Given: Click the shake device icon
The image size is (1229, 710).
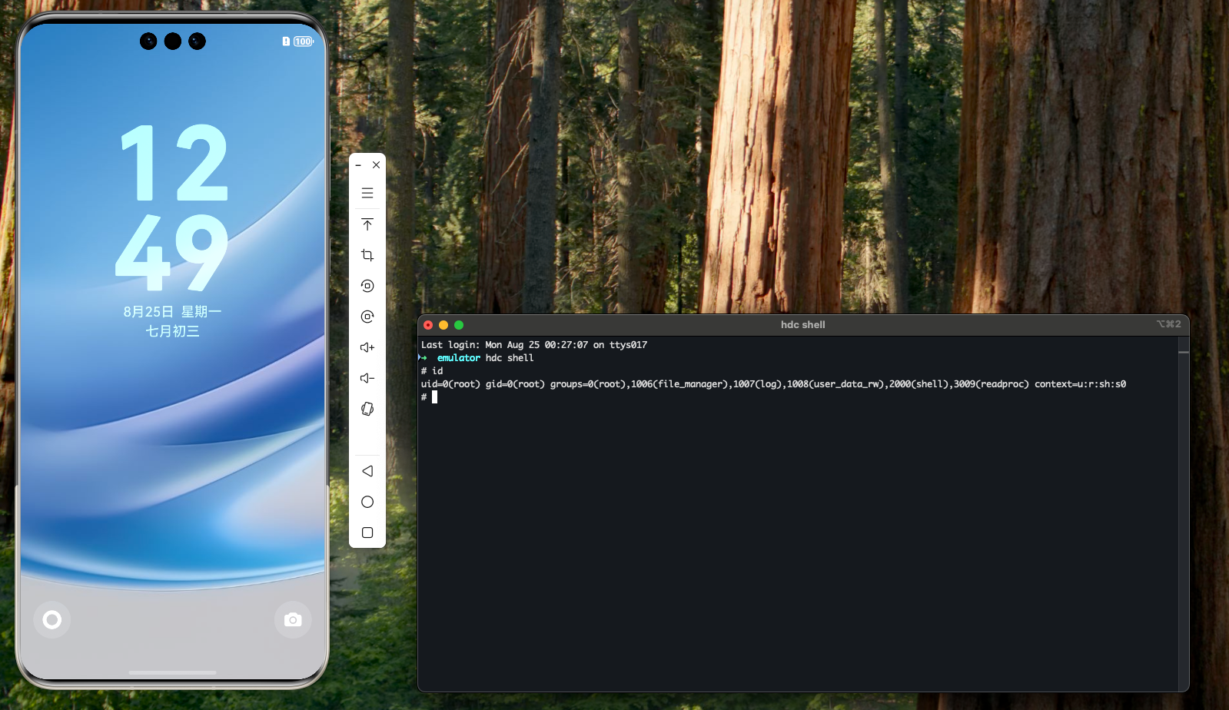Looking at the screenshot, I should click(x=367, y=409).
